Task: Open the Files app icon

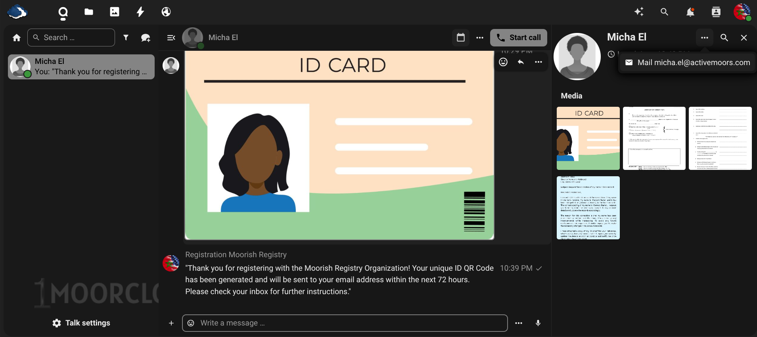Action: click(89, 12)
